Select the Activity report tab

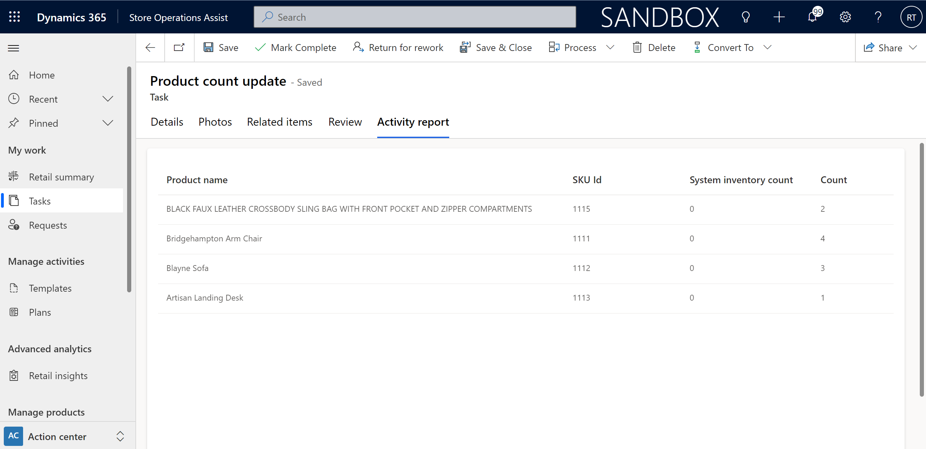tap(413, 122)
